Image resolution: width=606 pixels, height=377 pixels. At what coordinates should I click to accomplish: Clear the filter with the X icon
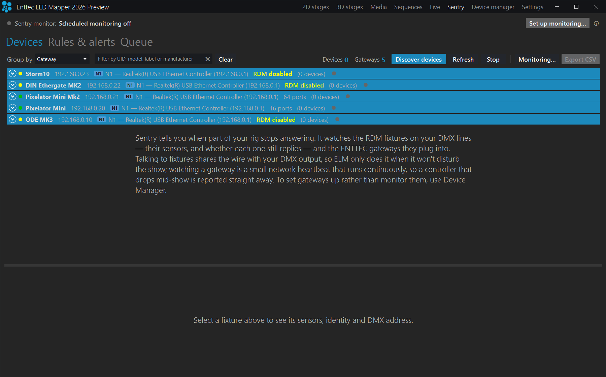(x=208, y=59)
